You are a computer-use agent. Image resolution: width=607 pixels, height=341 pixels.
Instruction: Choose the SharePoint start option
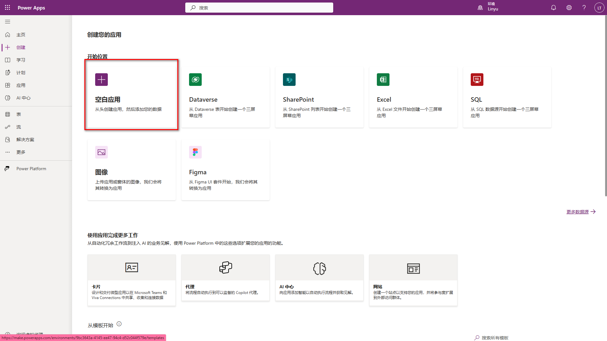pyautogui.click(x=319, y=97)
